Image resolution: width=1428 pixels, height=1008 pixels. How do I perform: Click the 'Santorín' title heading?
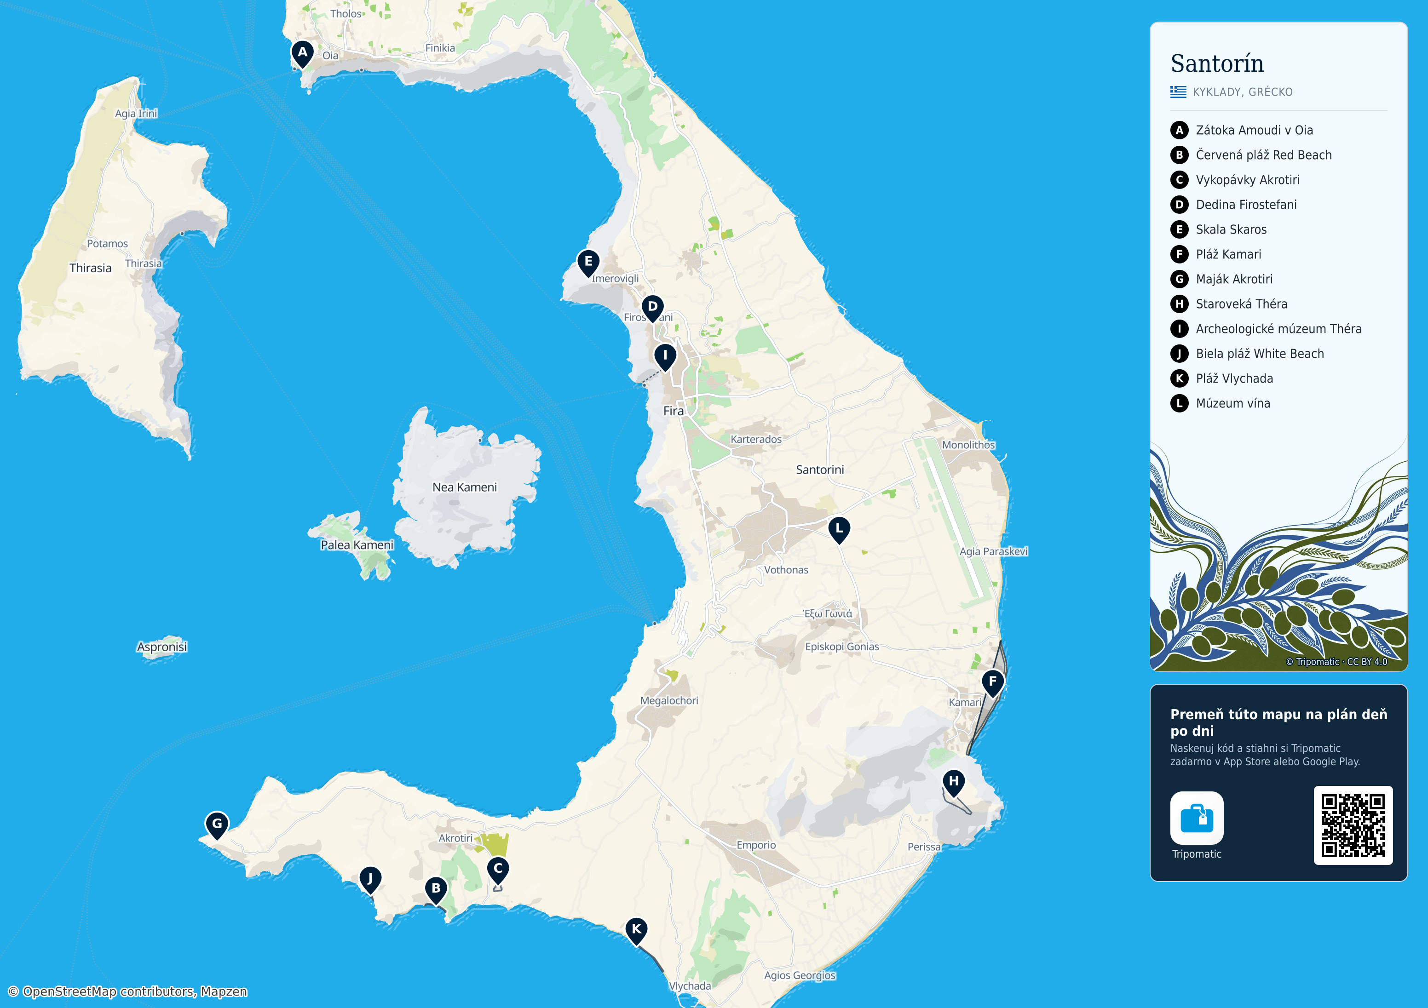click(1217, 63)
